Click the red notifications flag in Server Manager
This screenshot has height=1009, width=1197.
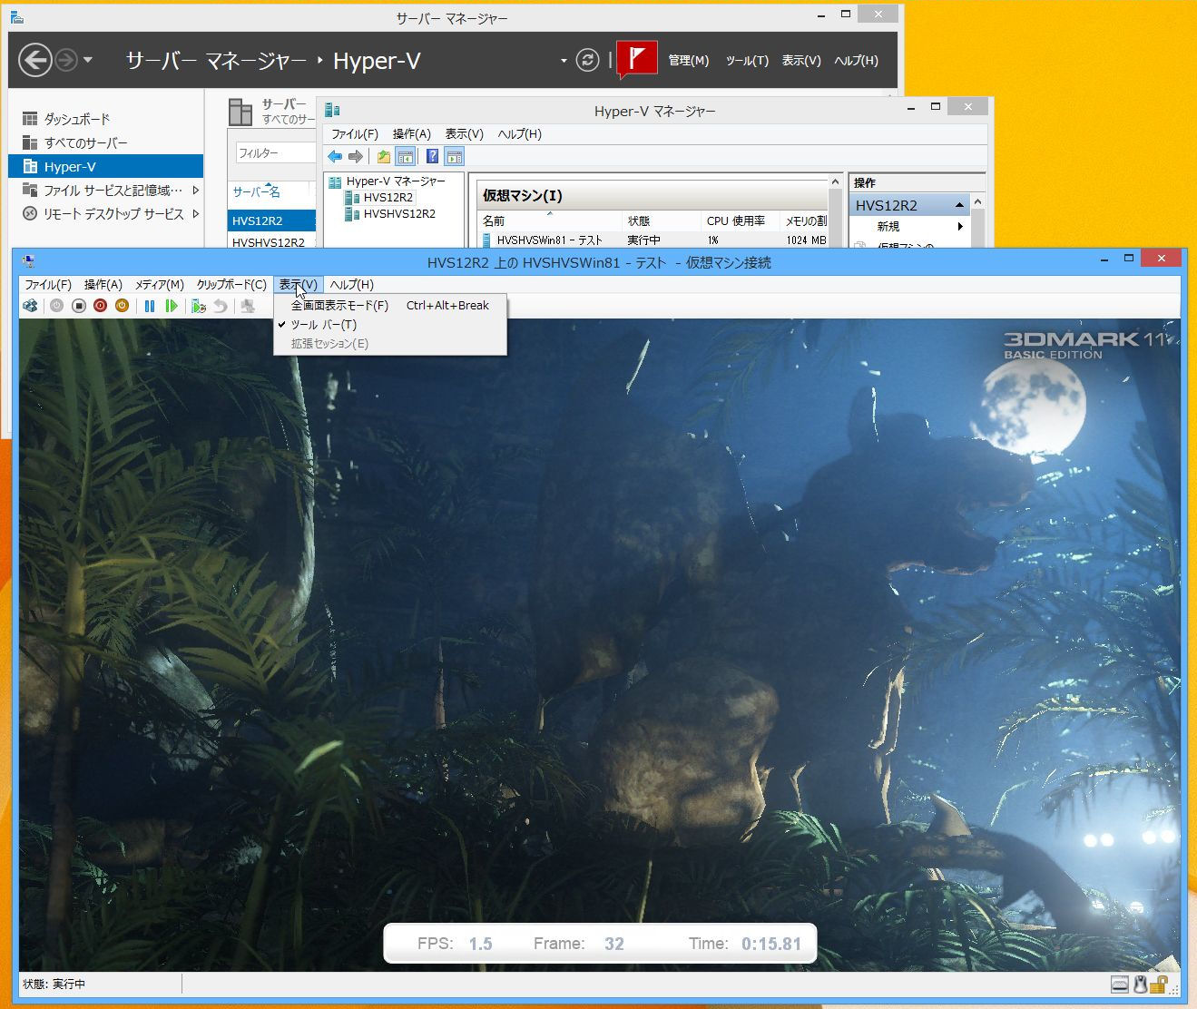(x=637, y=59)
